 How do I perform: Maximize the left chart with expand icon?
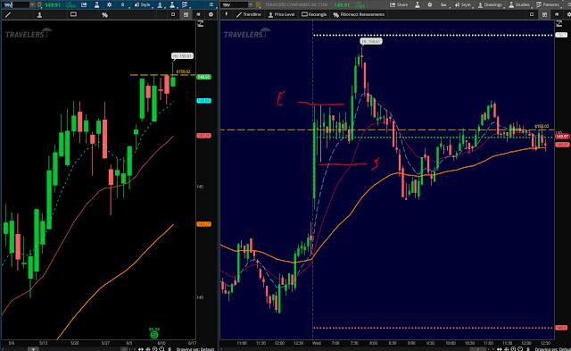(200, 24)
